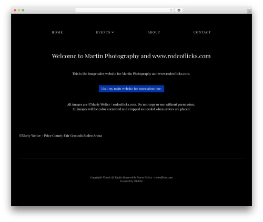Open the HOME navigation link
The height and width of the screenshot is (222, 263).
[x=57, y=33]
